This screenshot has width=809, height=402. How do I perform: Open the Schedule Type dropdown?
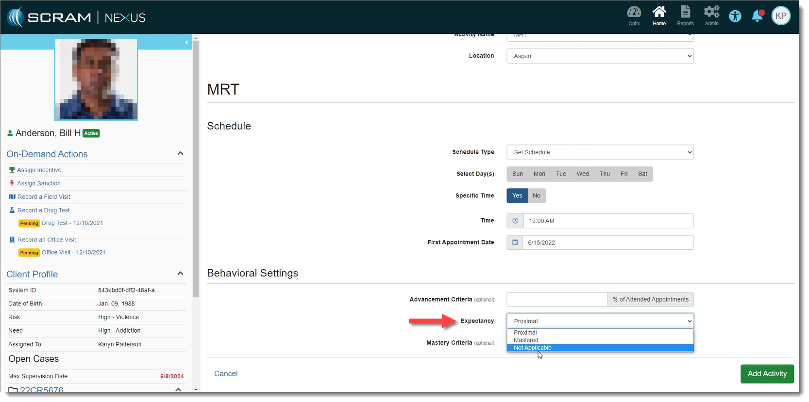tap(600, 152)
